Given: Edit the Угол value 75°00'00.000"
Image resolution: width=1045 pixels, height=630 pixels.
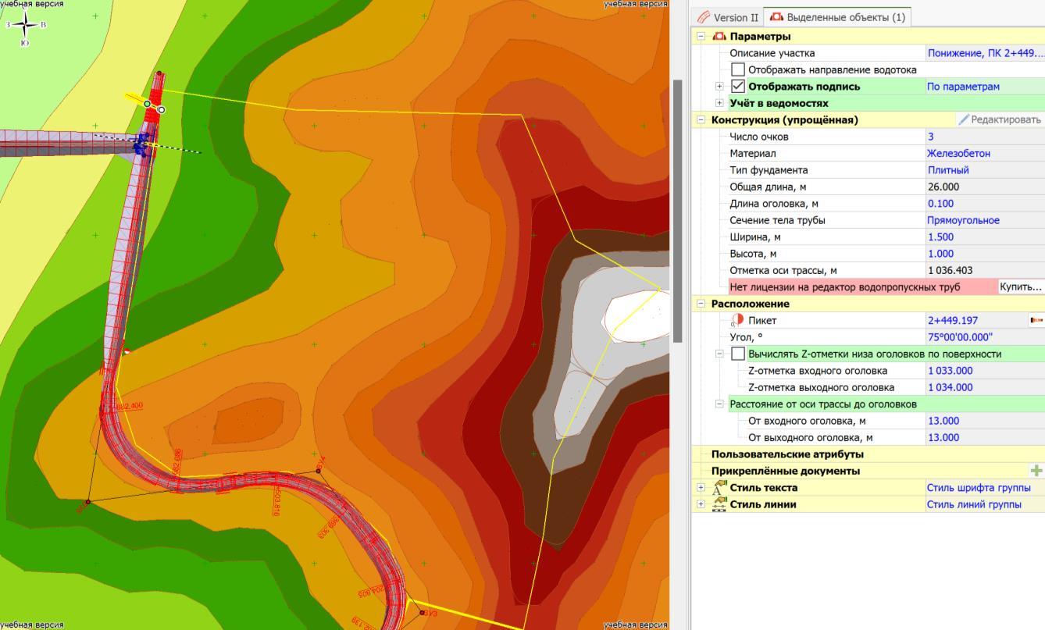Looking at the screenshot, I should coord(985,336).
